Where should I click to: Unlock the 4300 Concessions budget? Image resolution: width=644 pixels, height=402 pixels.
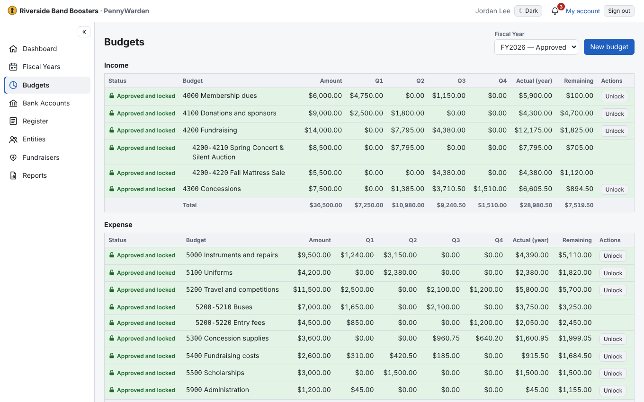pos(615,190)
